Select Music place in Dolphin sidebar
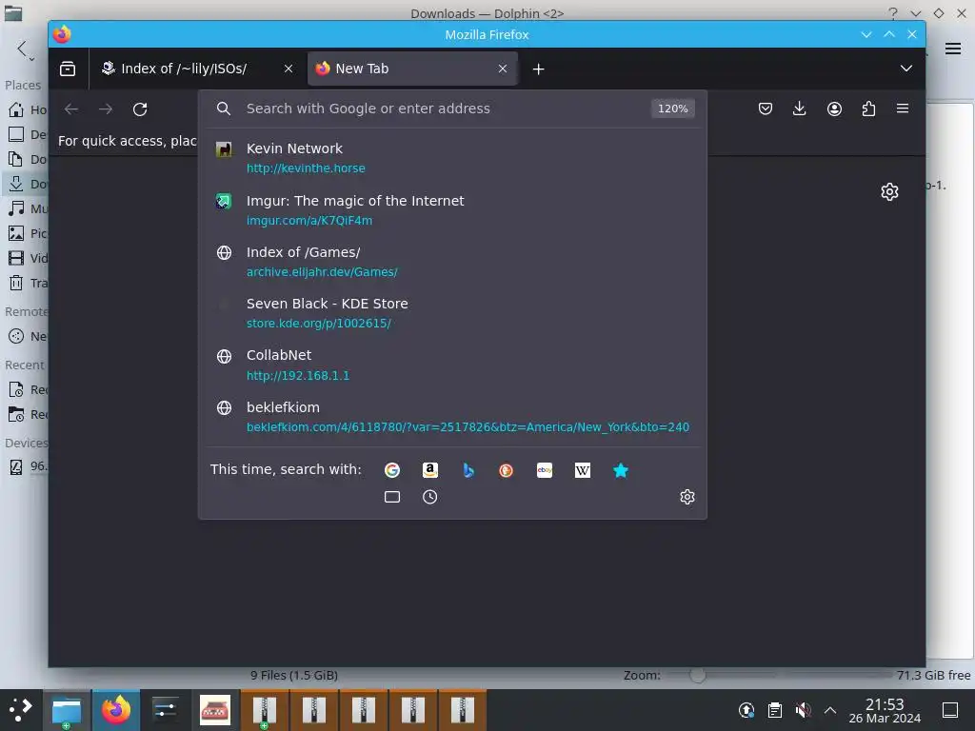 [x=26, y=208]
